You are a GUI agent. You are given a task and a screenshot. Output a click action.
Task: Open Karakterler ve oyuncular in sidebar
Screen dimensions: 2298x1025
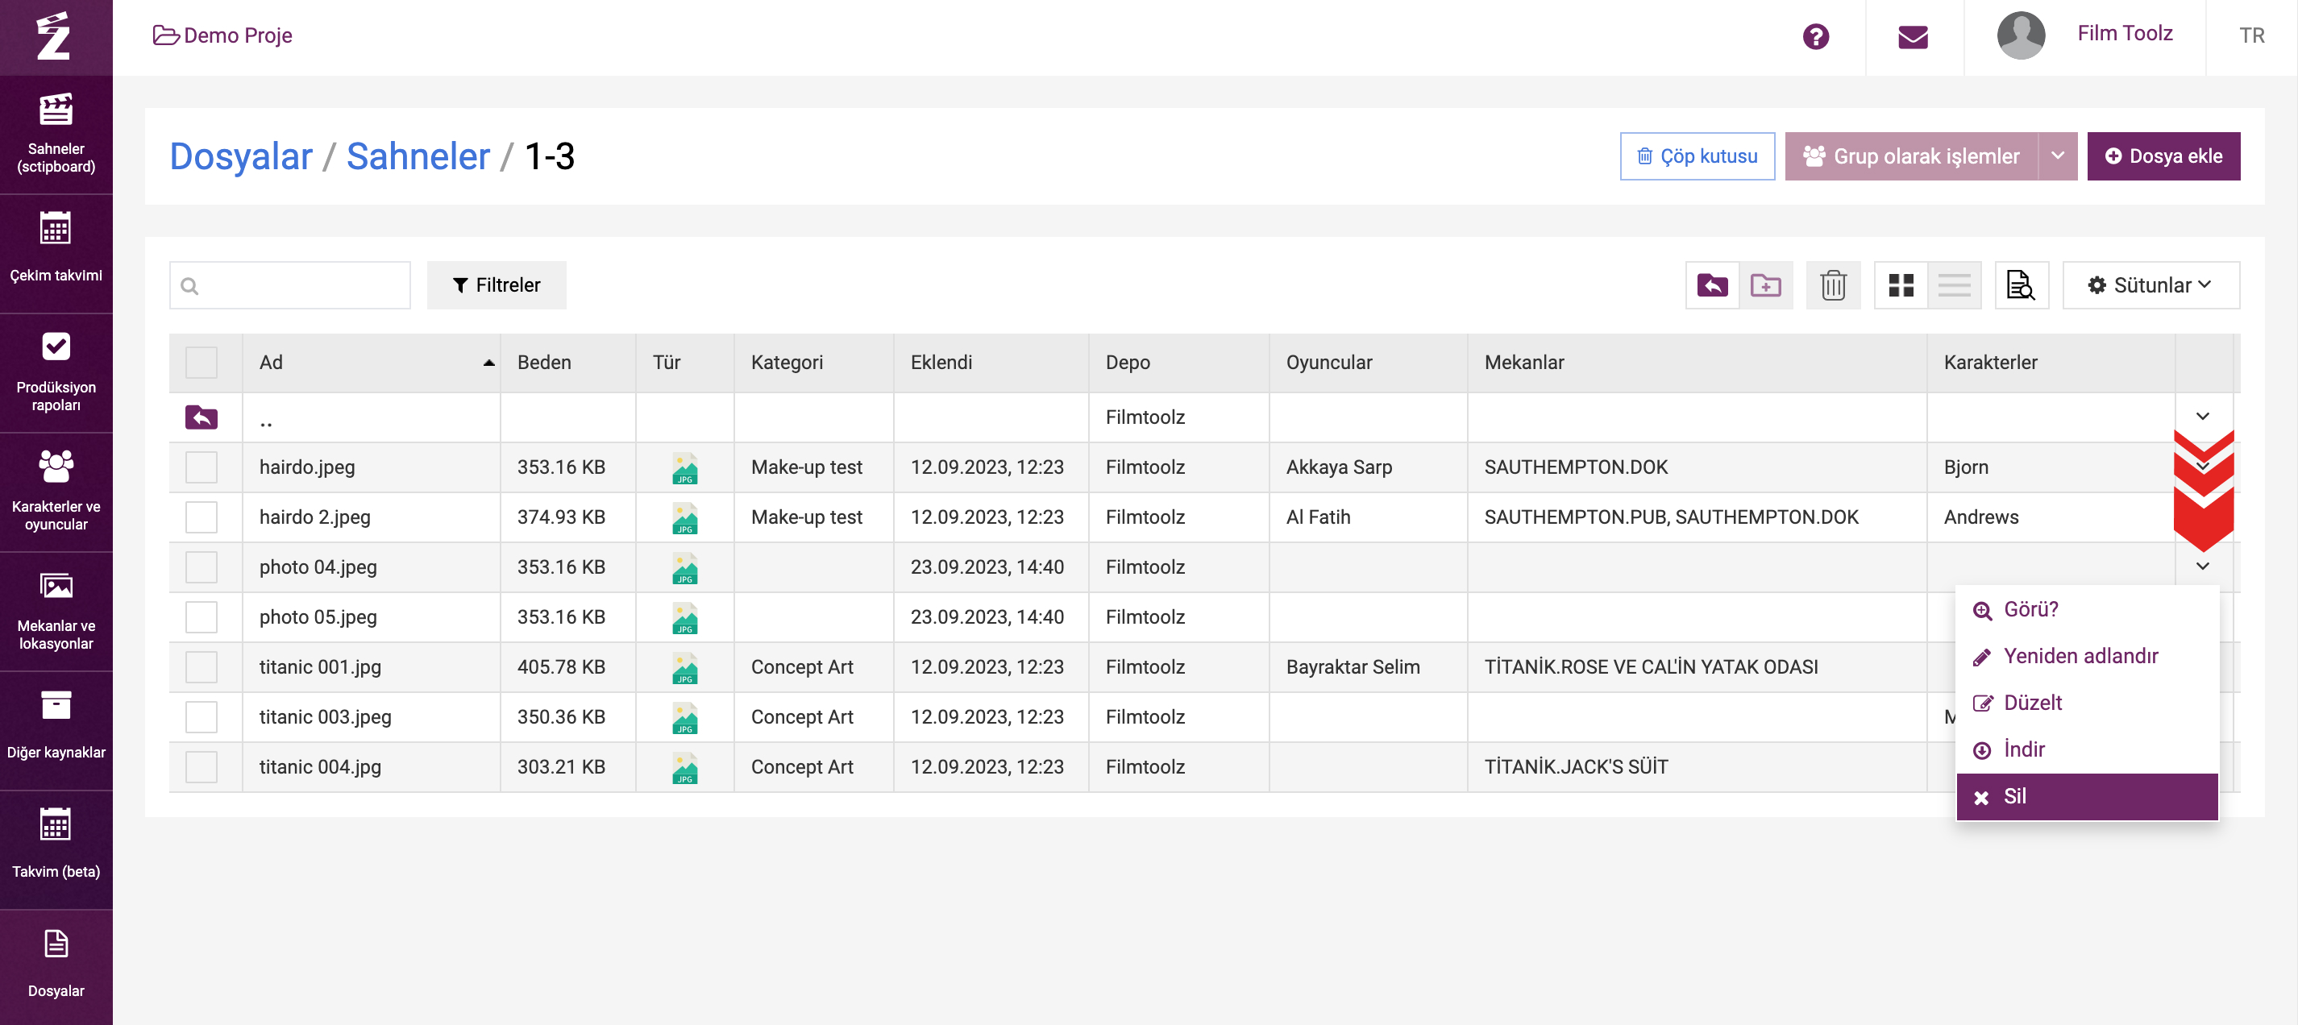(x=56, y=492)
